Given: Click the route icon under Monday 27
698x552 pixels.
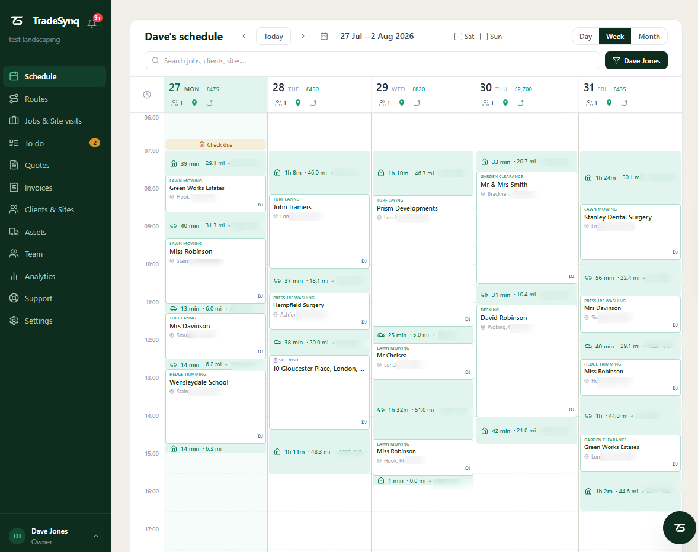Looking at the screenshot, I should (x=210, y=103).
